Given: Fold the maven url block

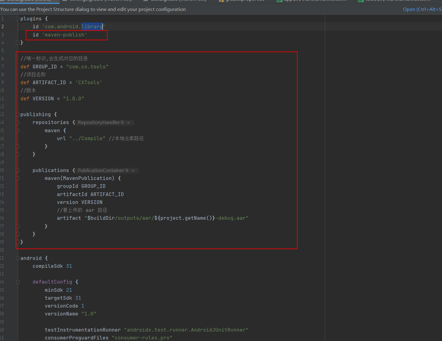Looking at the screenshot, I should (x=18, y=131).
